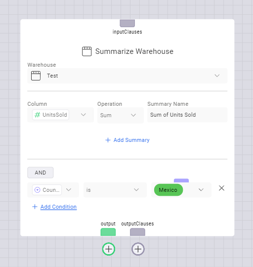Click the gray plus circle under outputClauses
The width and height of the screenshot is (253, 267).
[x=138, y=249]
